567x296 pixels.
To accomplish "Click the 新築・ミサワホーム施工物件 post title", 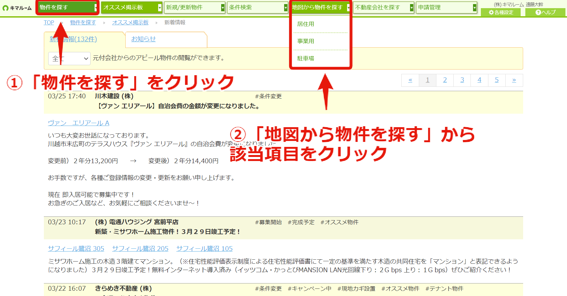I will pos(168,232).
